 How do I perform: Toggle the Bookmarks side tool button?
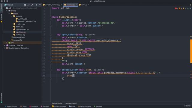pyautogui.click(x=1, y=98)
